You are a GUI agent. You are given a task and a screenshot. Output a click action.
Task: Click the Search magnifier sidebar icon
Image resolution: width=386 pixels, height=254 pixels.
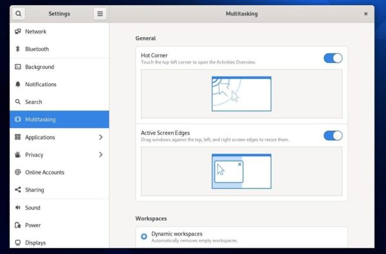tap(18, 102)
